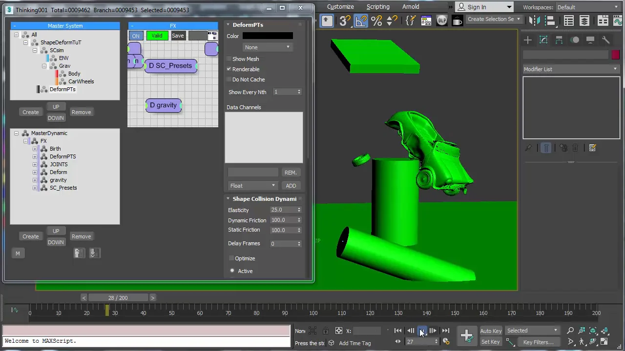Open the Arnold menu
Image resolution: width=625 pixels, height=351 pixels.
[411, 7]
